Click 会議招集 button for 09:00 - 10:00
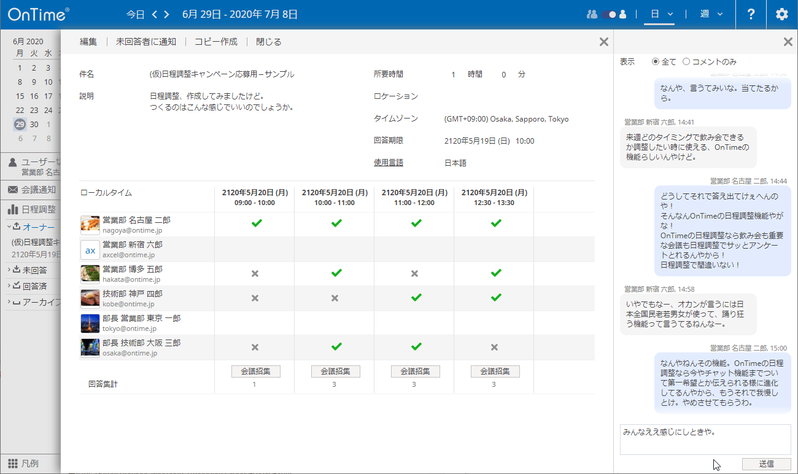This screenshot has height=474, width=798. point(255,371)
